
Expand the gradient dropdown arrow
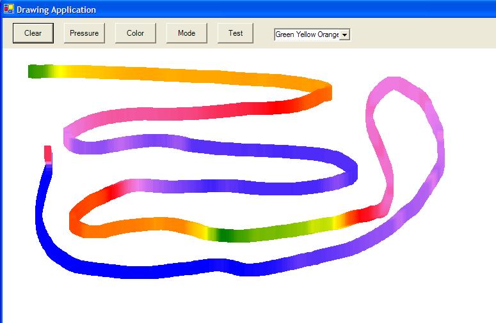(344, 34)
